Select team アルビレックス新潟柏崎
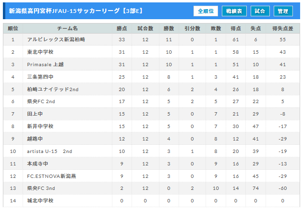Image resolution: width=303 pixels, height=211 pixels. click(x=56, y=40)
